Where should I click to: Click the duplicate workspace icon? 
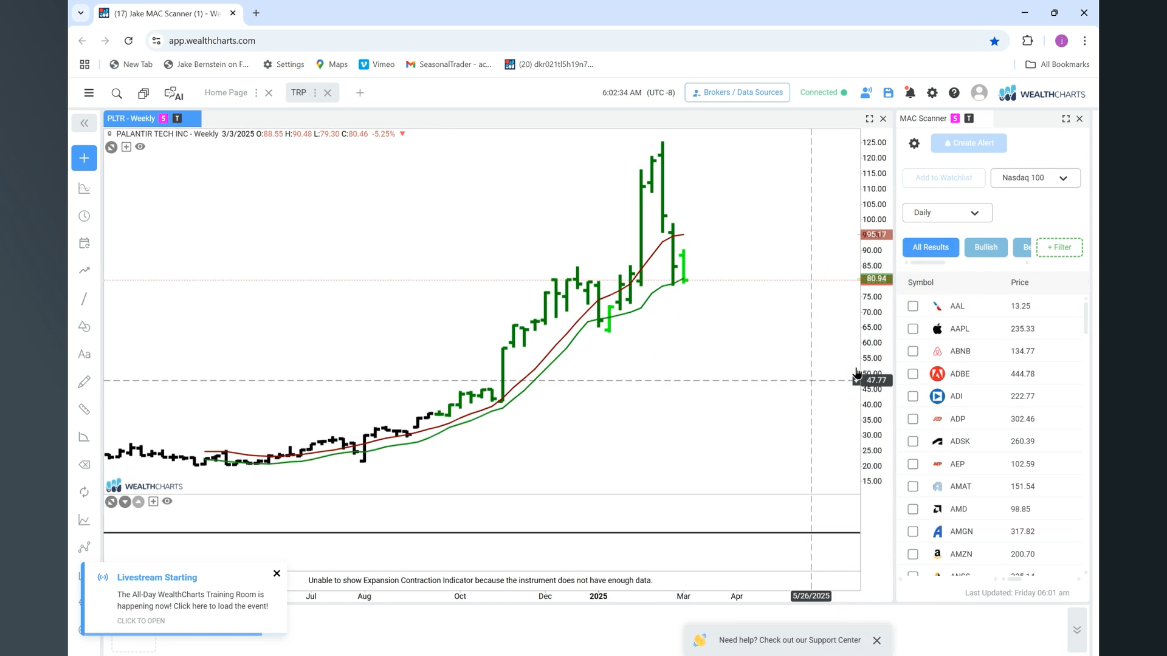pyautogui.click(x=143, y=93)
